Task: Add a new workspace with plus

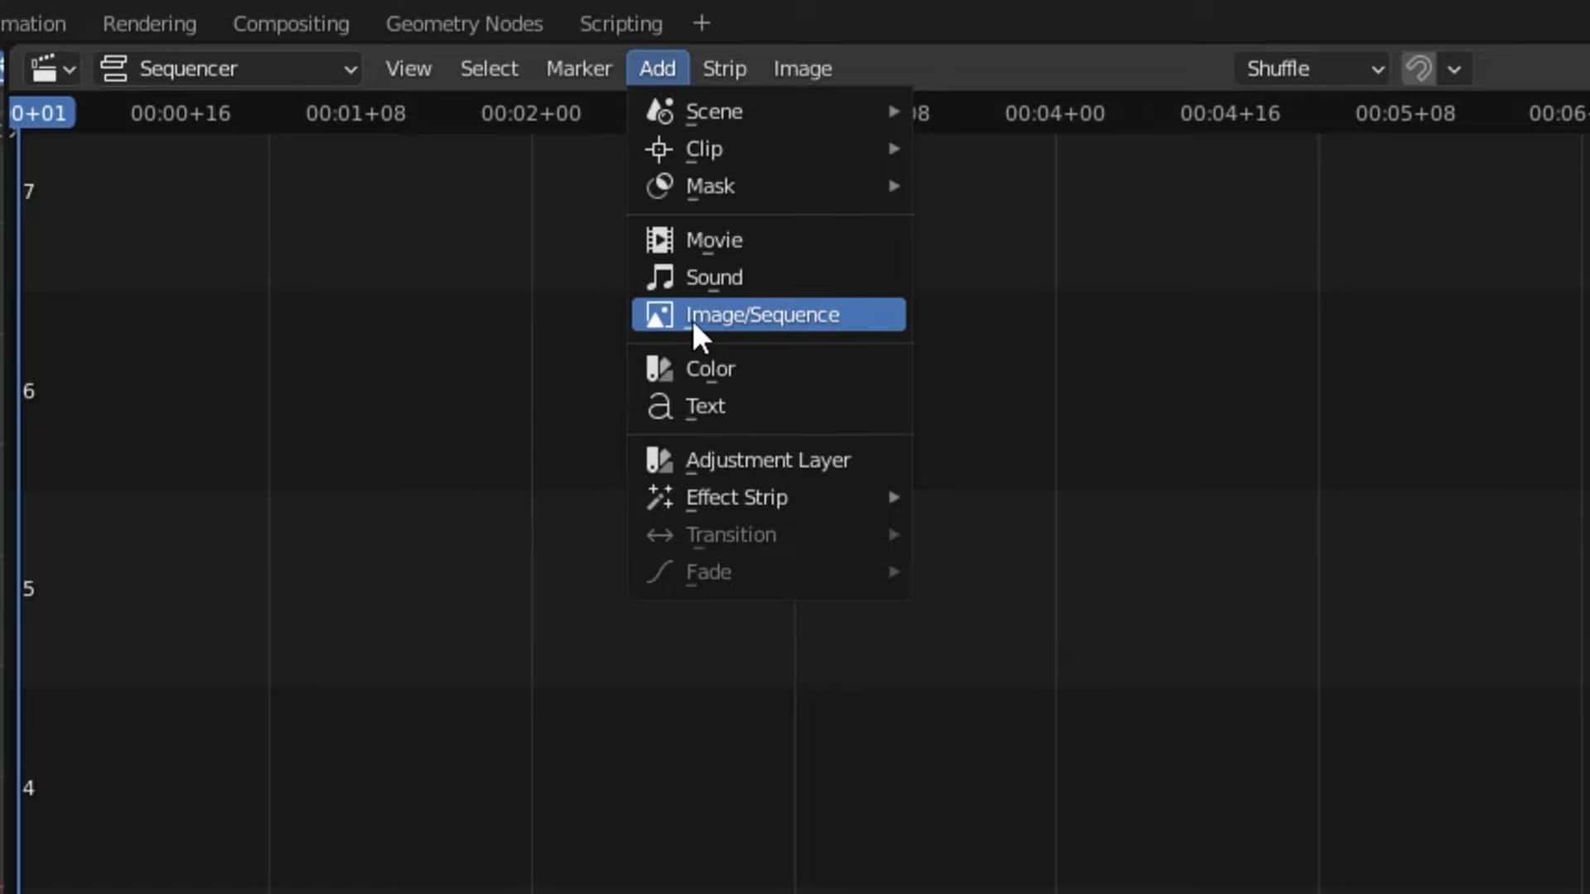Action: [x=702, y=24]
